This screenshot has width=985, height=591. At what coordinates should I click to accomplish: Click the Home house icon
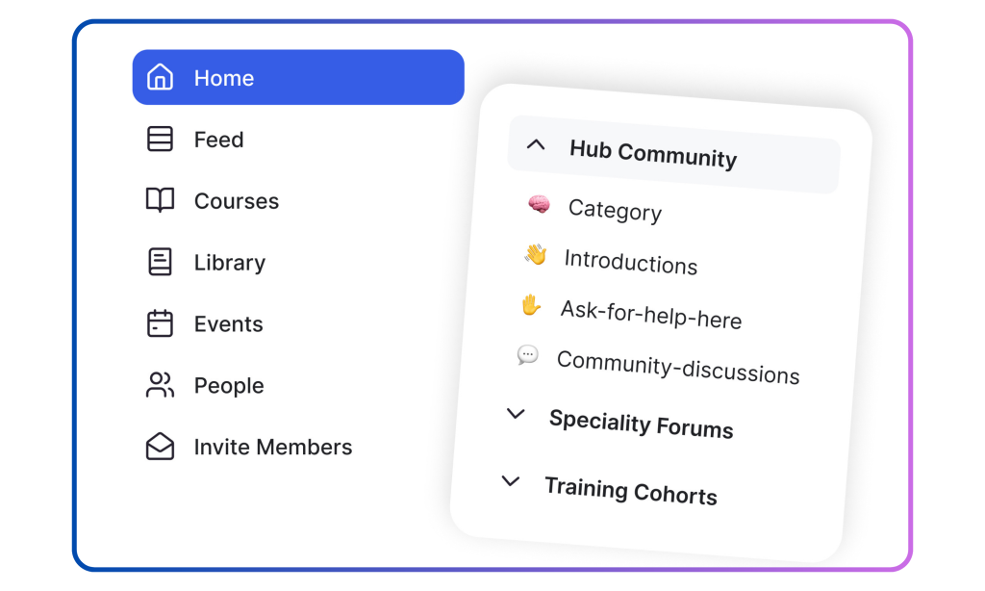(x=160, y=77)
